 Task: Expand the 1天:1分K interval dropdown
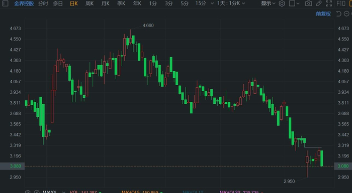pyautogui.click(x=231, y=4)
